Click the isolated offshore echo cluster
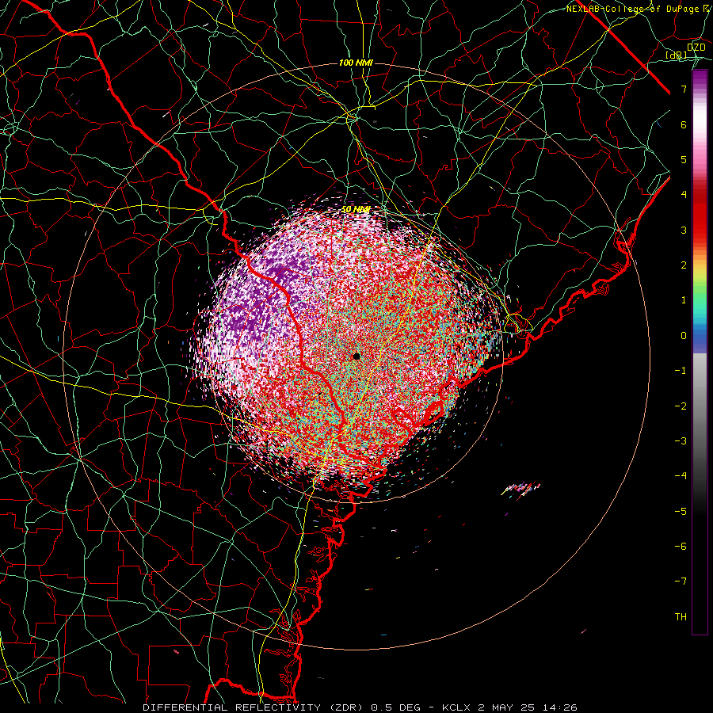 tap(521, 490)
